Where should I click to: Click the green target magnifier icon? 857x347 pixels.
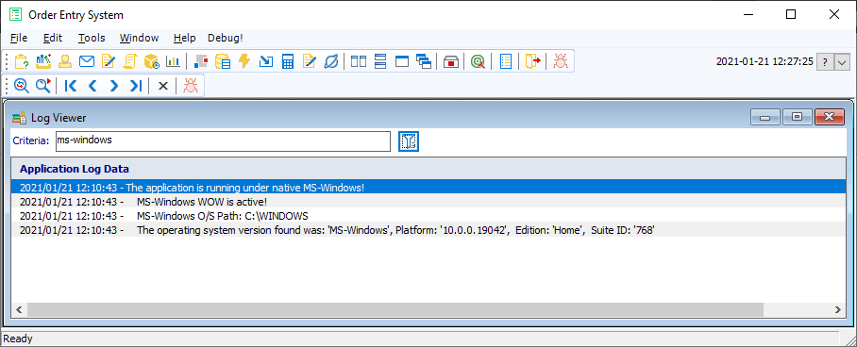(479, 61)
